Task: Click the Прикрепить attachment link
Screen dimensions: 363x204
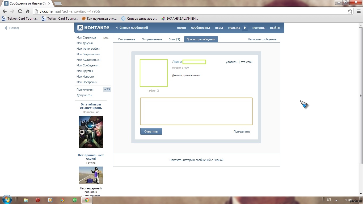Action: point(242,131)
